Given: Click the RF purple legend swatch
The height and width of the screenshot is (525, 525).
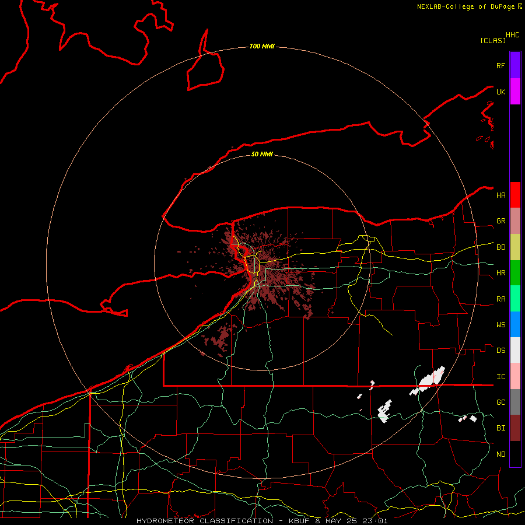Looking at the screenshot, I should (515, 65).
